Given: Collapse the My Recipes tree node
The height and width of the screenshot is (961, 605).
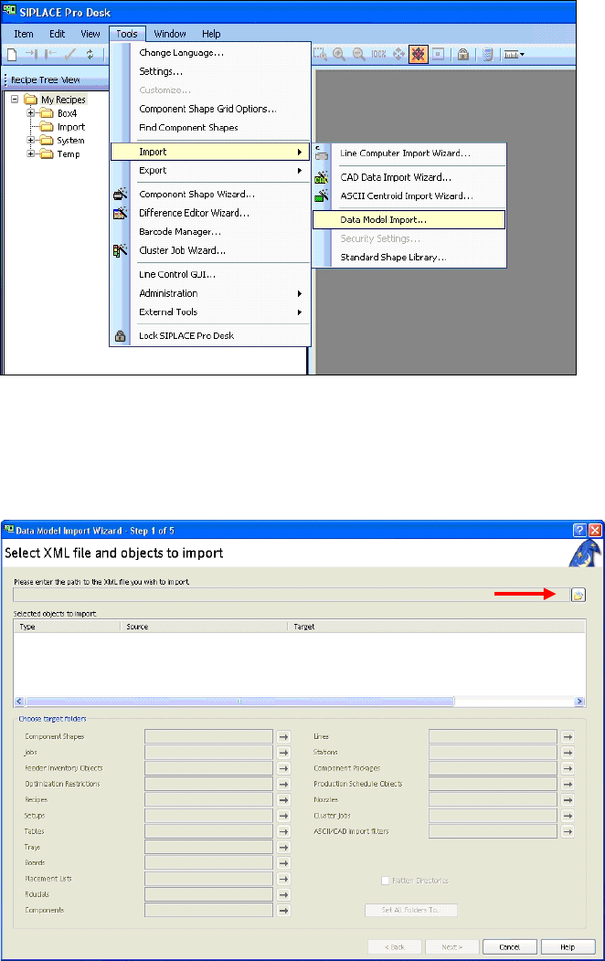Looking at the screenshot, I should point(15,99).
